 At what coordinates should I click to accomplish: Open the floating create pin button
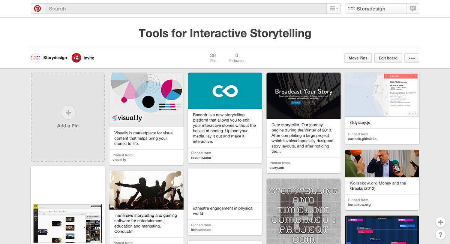point(440,222)
